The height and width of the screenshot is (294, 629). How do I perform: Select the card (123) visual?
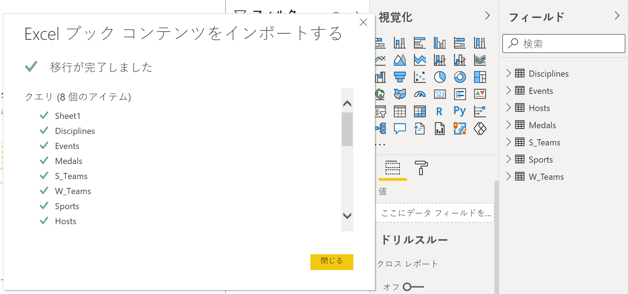(x=440, y=94)
